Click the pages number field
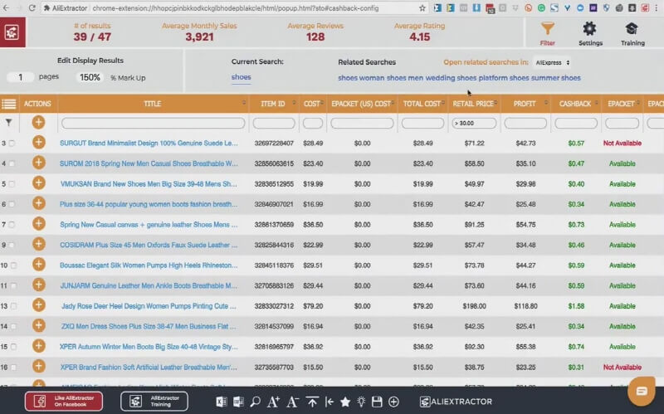The height and width of the screenshot is (414, 664). coord(20,77)
